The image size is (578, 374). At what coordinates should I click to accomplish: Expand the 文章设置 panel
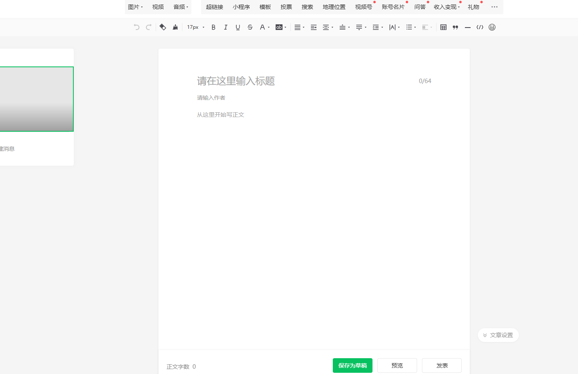point(498,335)
